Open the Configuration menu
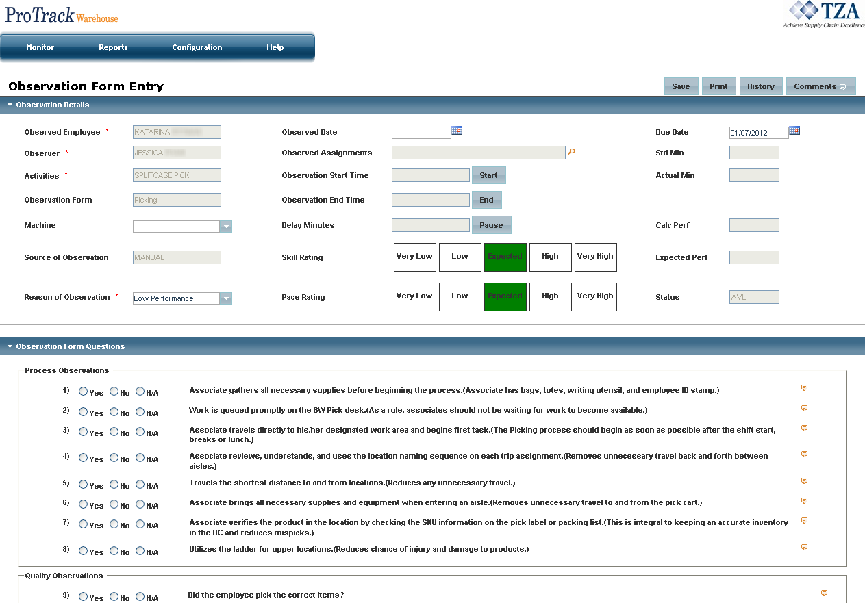865x603 pixels. click(x=197, y=47)
